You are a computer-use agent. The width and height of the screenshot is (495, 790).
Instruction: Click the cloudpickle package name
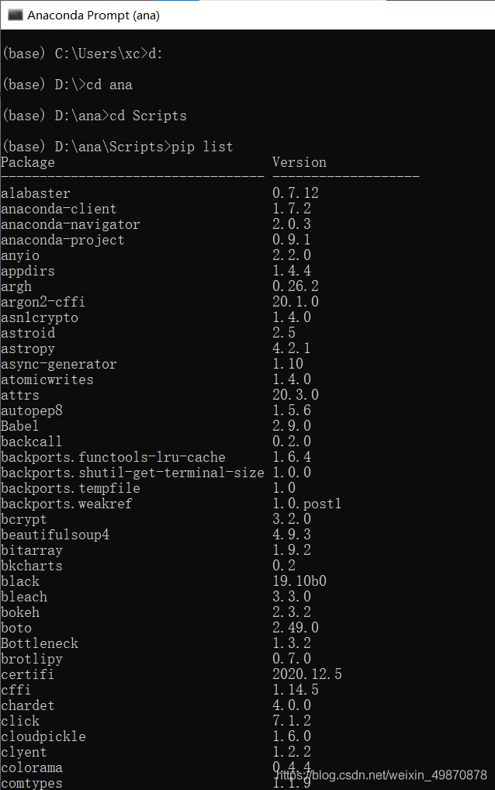click(43, 736)
